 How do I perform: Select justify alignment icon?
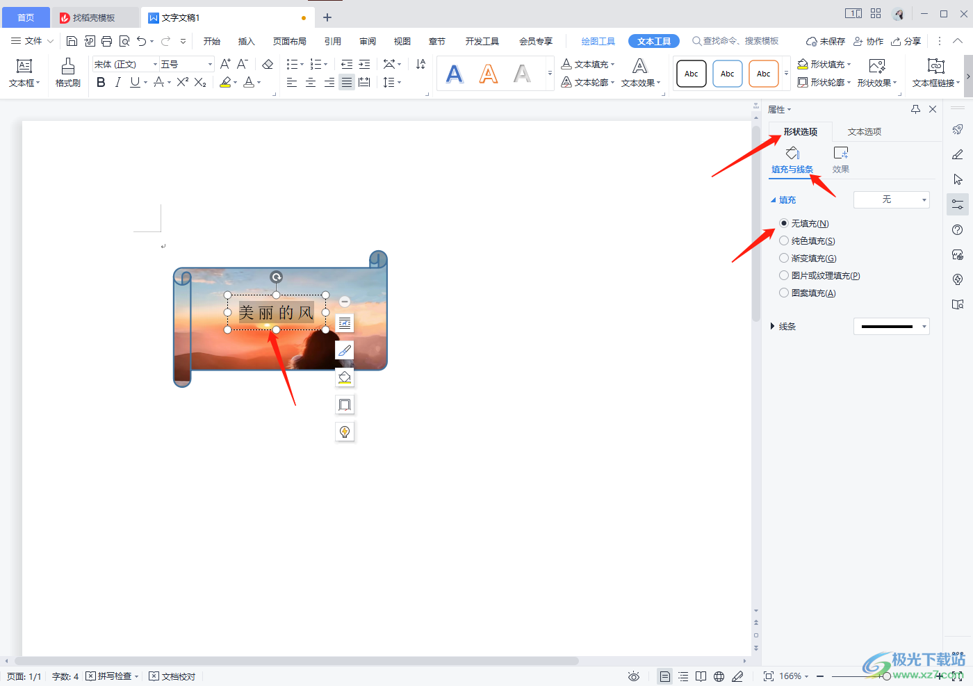(347, 83)
